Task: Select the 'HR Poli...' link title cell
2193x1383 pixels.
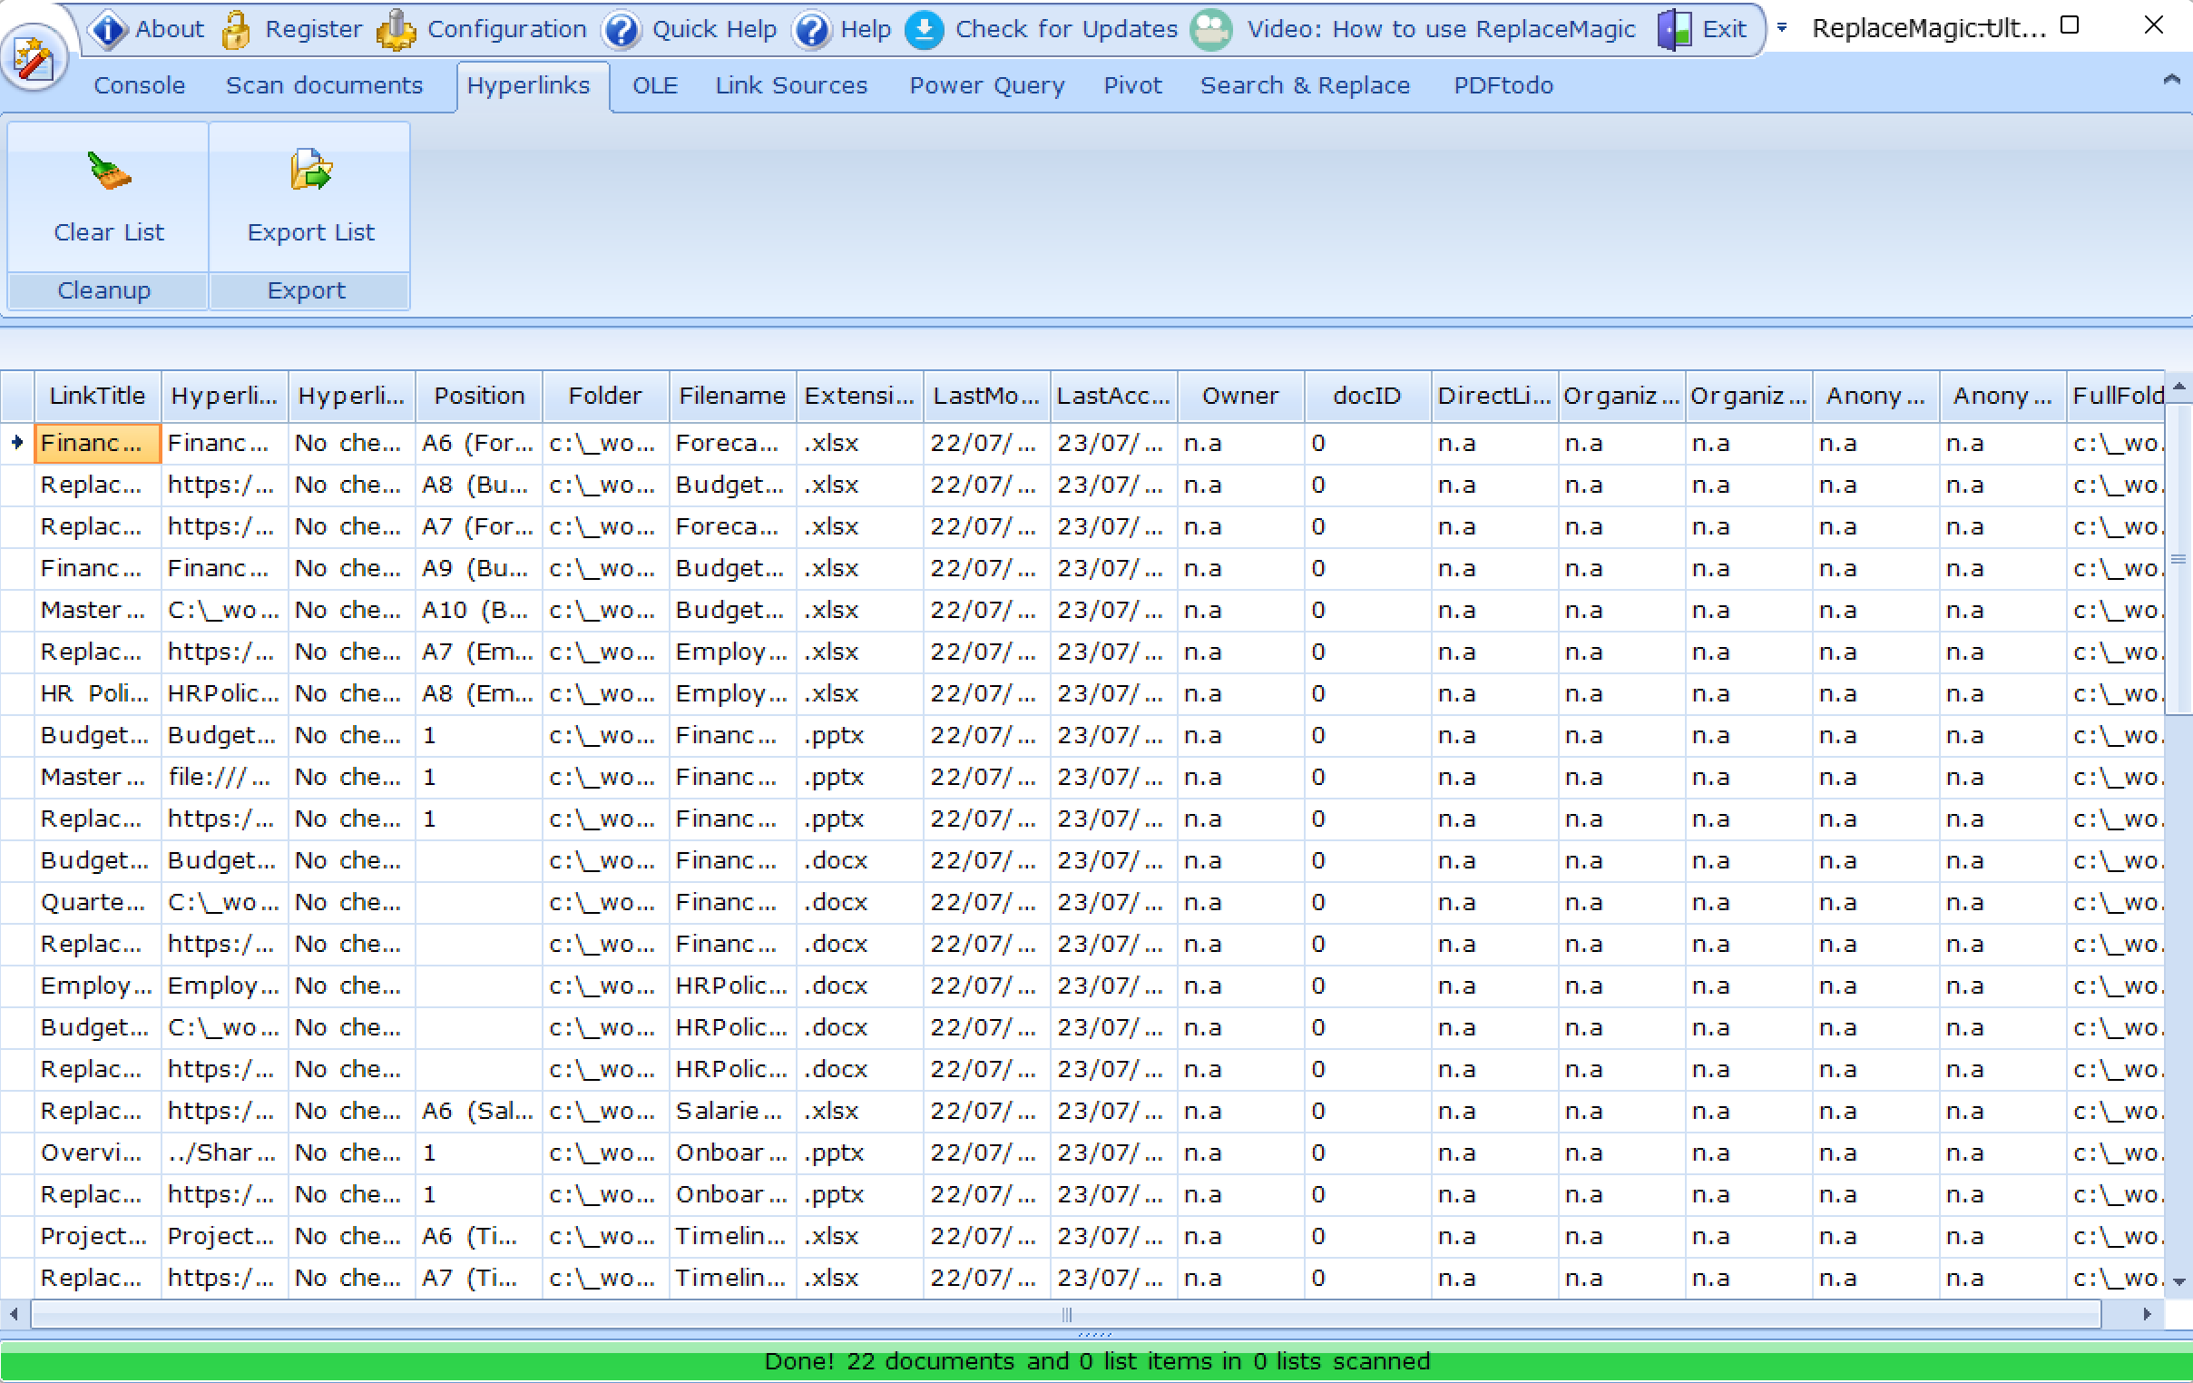Action: click(x=98, y=694)
